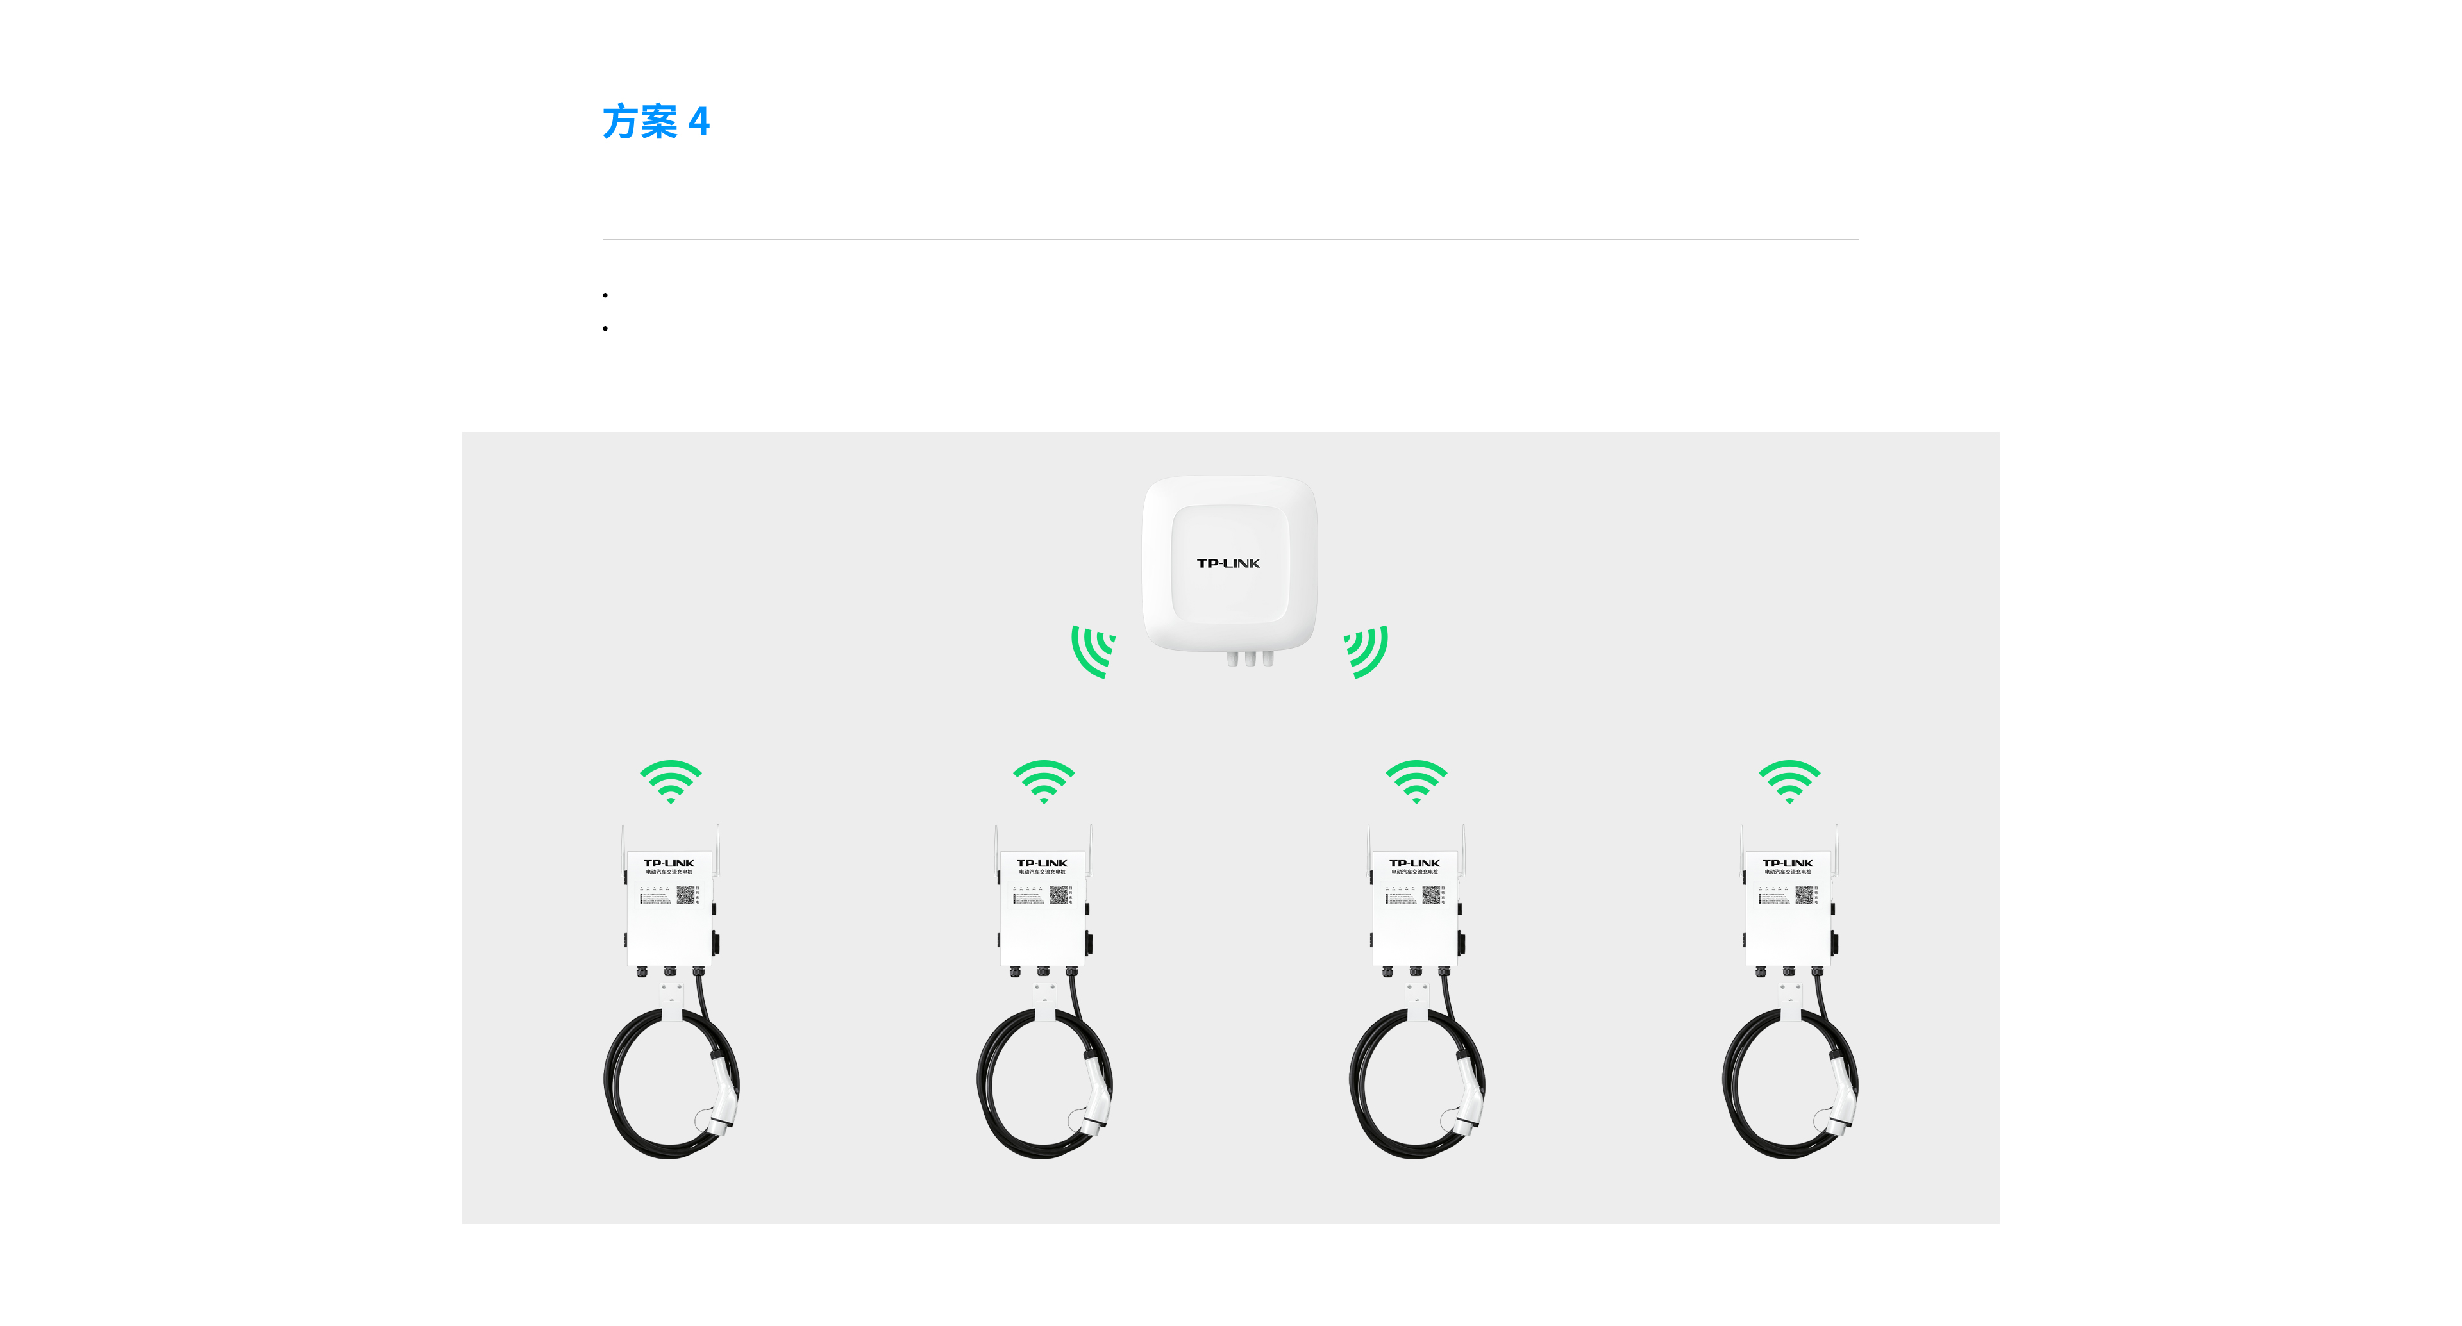Image resolution: width=2462 pixels, height=1326 pixels.
Task: Click the 方案 4 heading
Action: click(x=656, y=122)
